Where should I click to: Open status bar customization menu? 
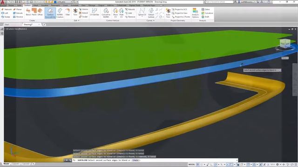(x=296, y=164)
